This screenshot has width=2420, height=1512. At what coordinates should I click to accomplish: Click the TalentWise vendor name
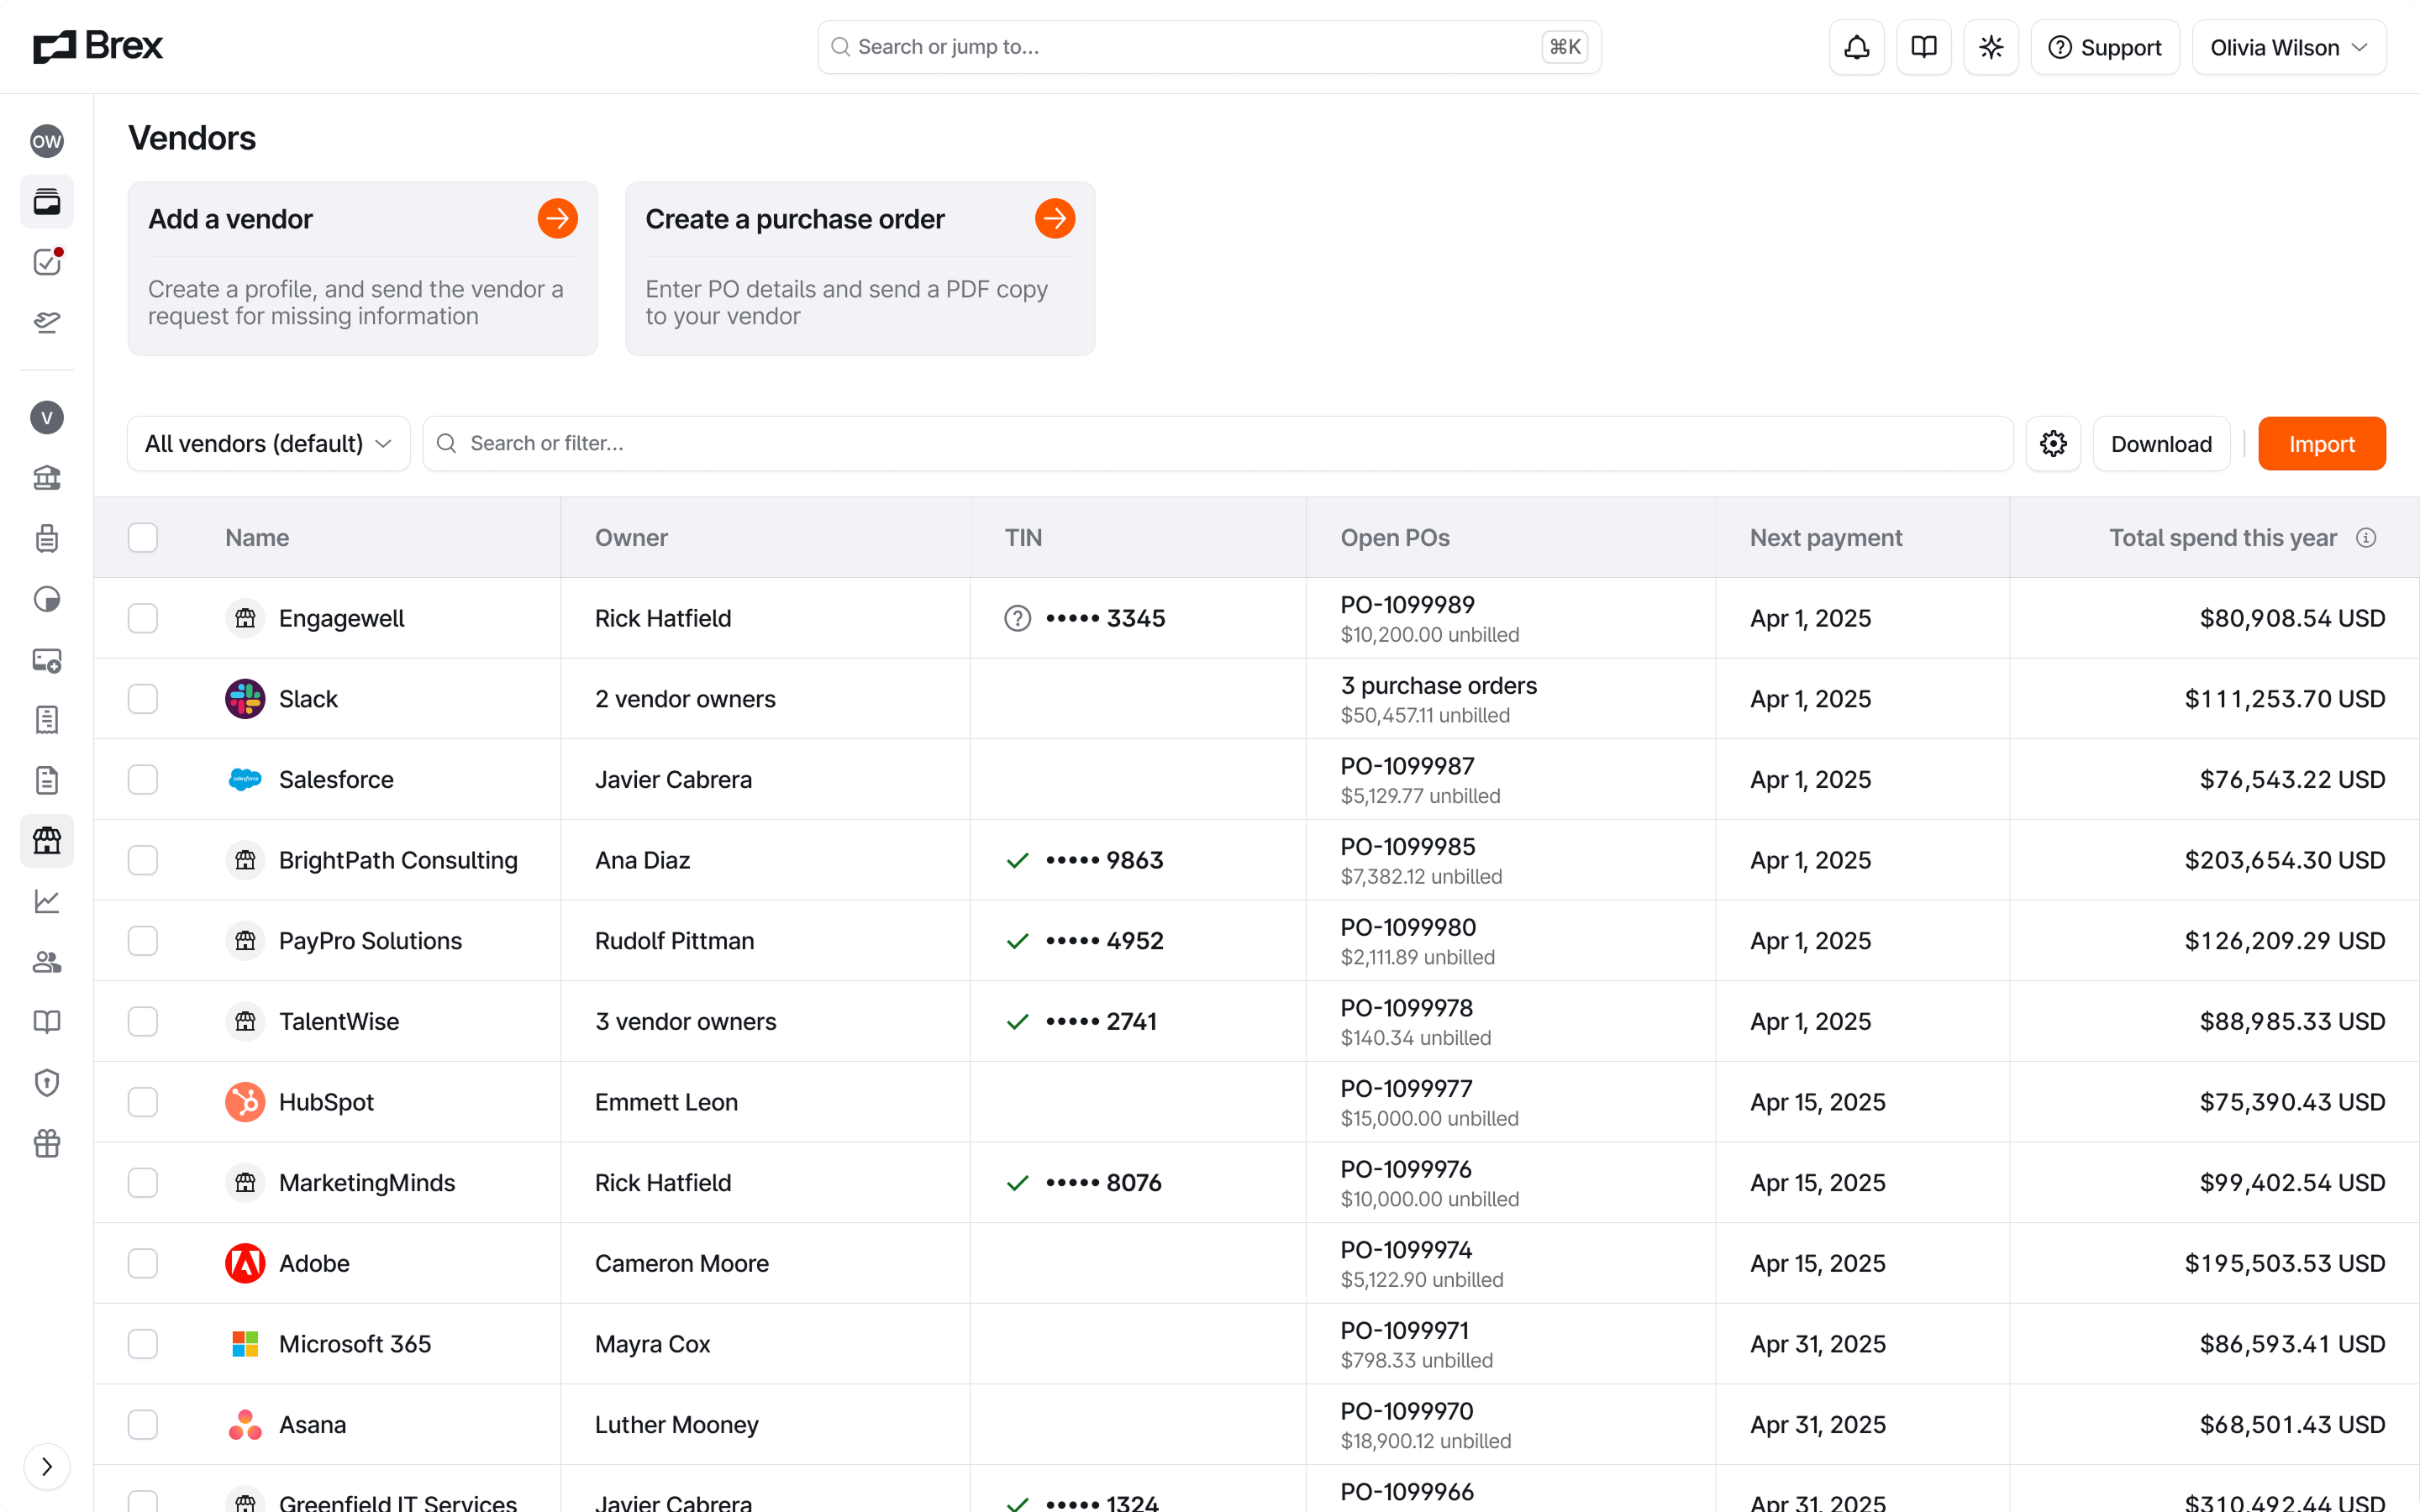click(x=339, y=1021)
